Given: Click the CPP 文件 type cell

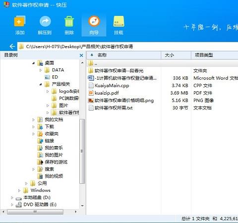Looking at the screenshot, I should click(x=203, y=85).
